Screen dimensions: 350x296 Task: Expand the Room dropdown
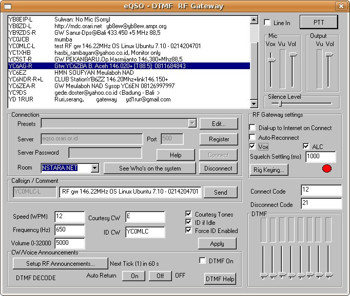[94, 168]
